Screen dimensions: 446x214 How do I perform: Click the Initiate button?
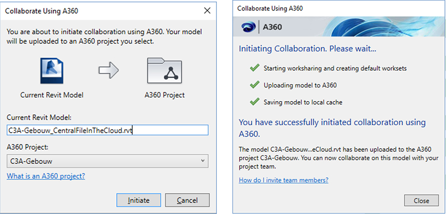tap(138, 200)
